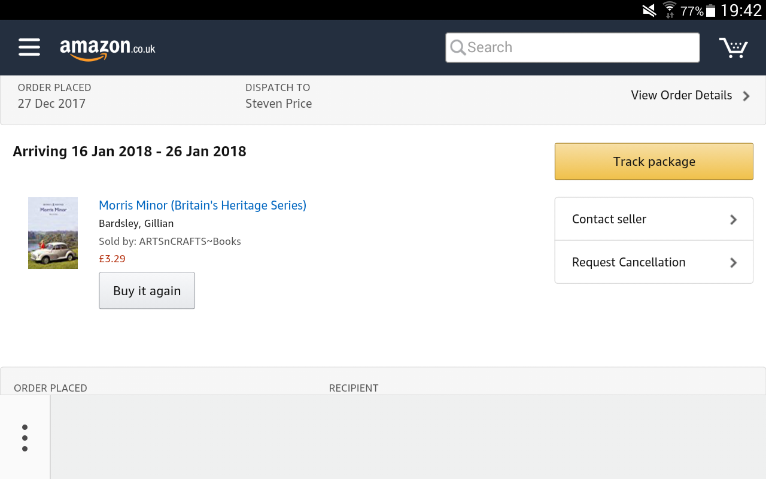Open Contact seller option
This screenshot has height=479, width=766.
tap(654, 219)
